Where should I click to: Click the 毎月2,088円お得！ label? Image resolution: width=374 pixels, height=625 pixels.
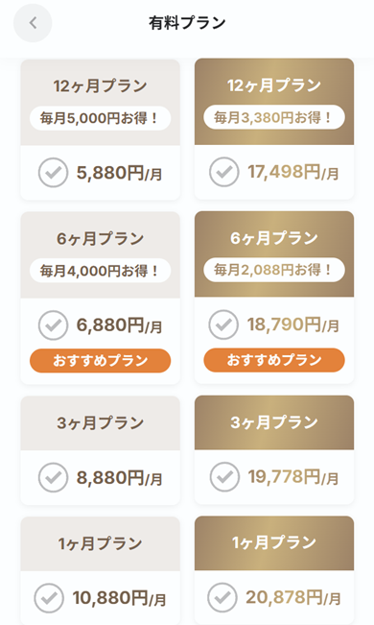[274, 270]
